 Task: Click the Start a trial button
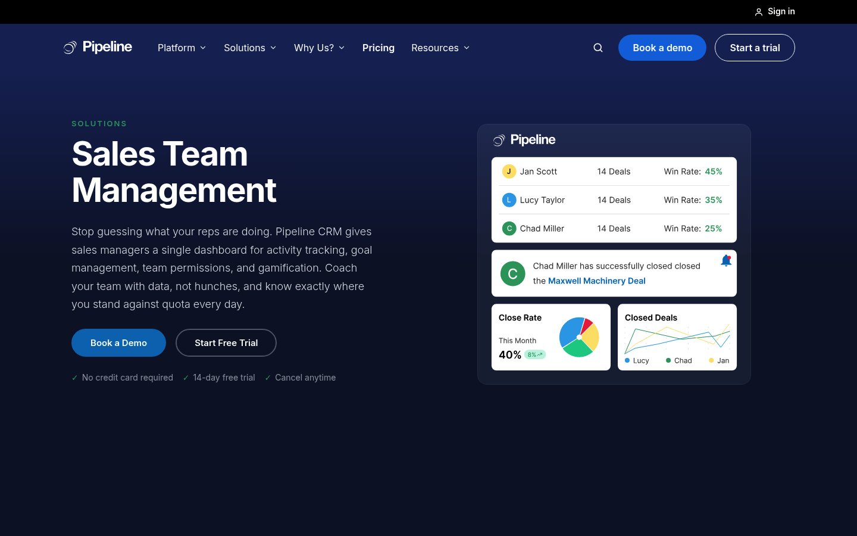tap(755, 48)
